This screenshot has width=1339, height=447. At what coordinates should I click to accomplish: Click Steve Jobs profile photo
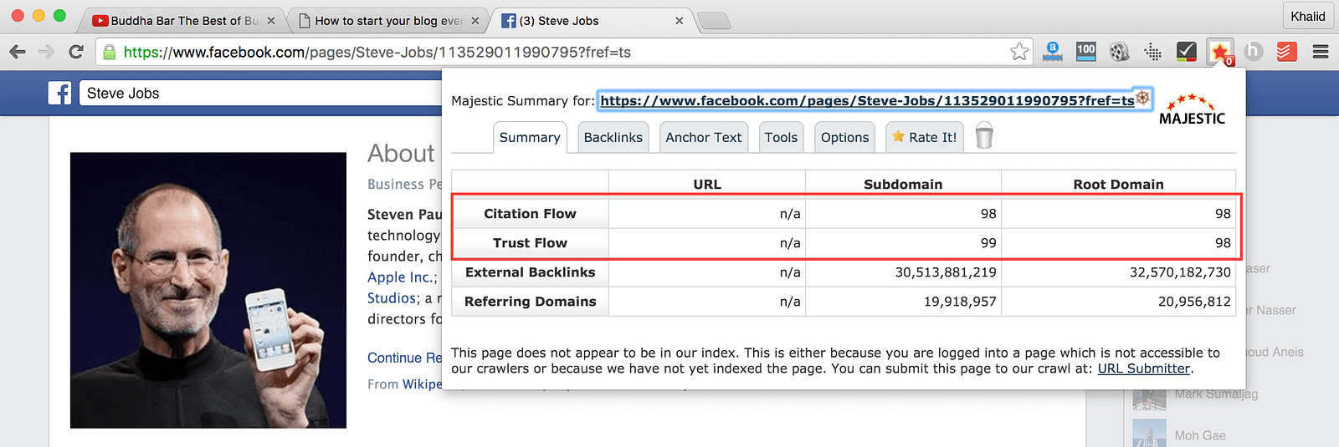coord(208,290)
